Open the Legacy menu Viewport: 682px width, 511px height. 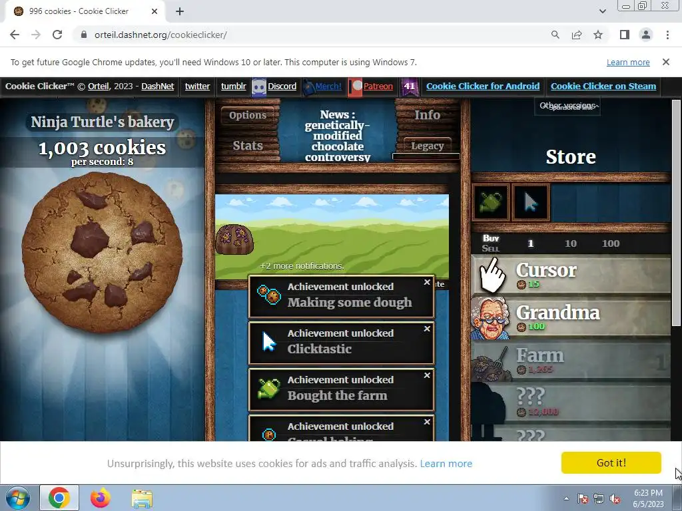(427, 146)
